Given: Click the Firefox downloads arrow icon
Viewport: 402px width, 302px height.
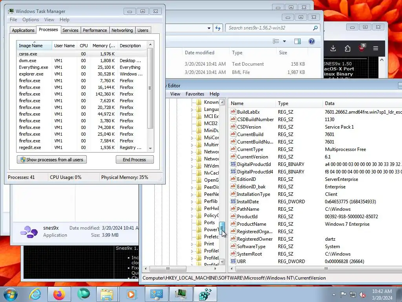Looking at the screenshot, I should point(333,48).
